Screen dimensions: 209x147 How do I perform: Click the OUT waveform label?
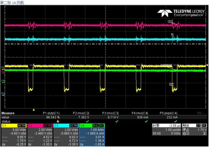tap(170, 21)
